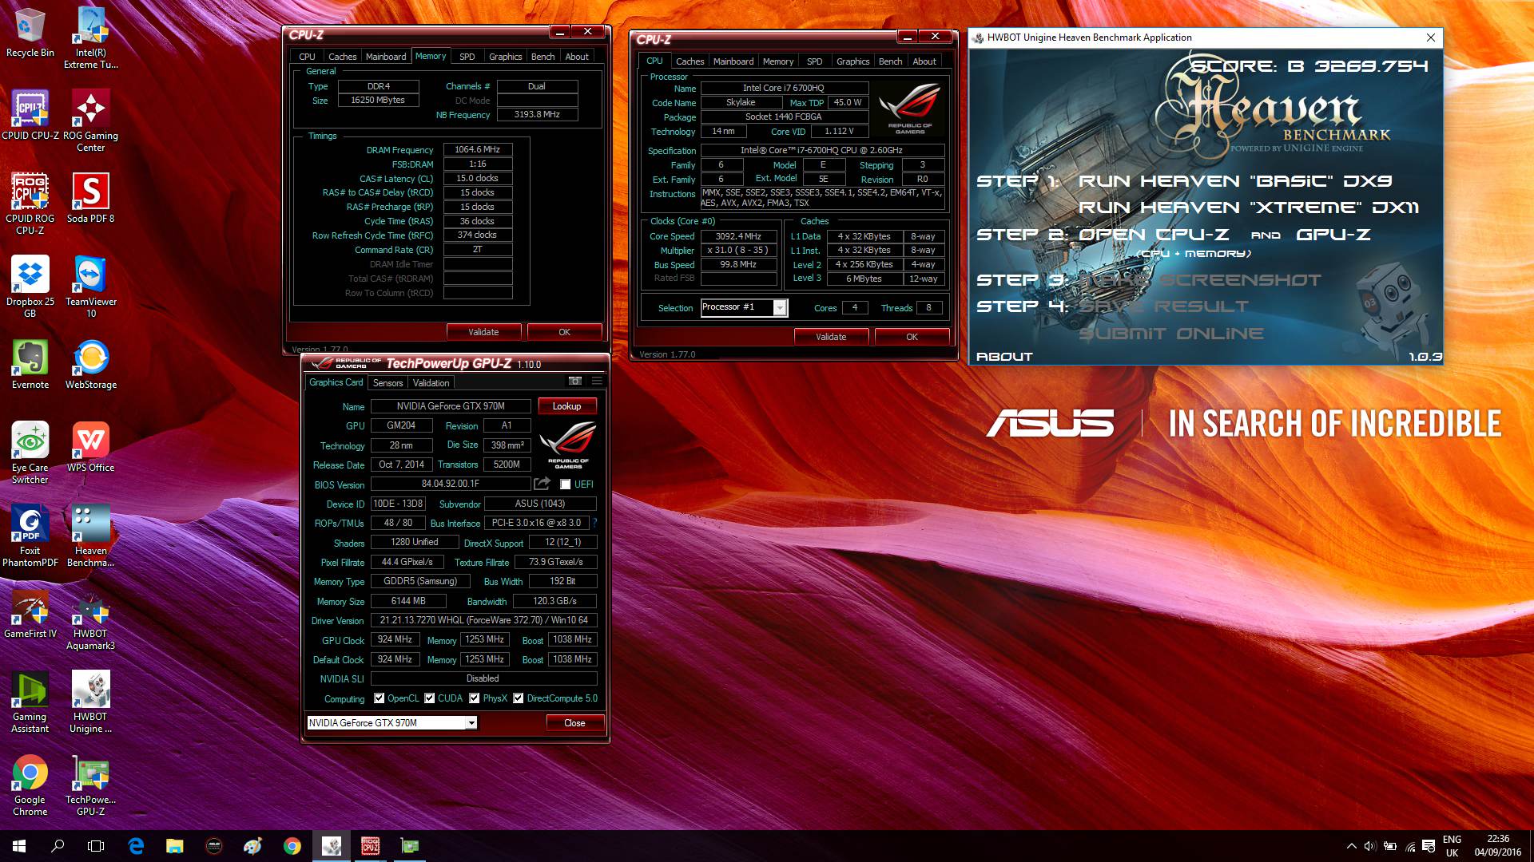
Task: Open CPUID CPU-Z desktop shortcut
Action: click(x=30, y=116)
